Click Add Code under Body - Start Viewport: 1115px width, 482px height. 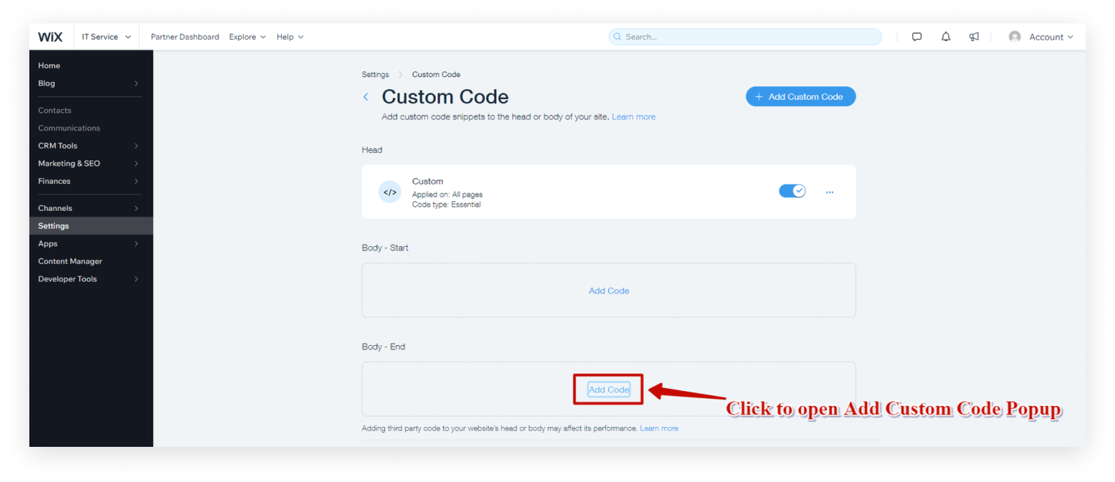click(x=609, y=291)
